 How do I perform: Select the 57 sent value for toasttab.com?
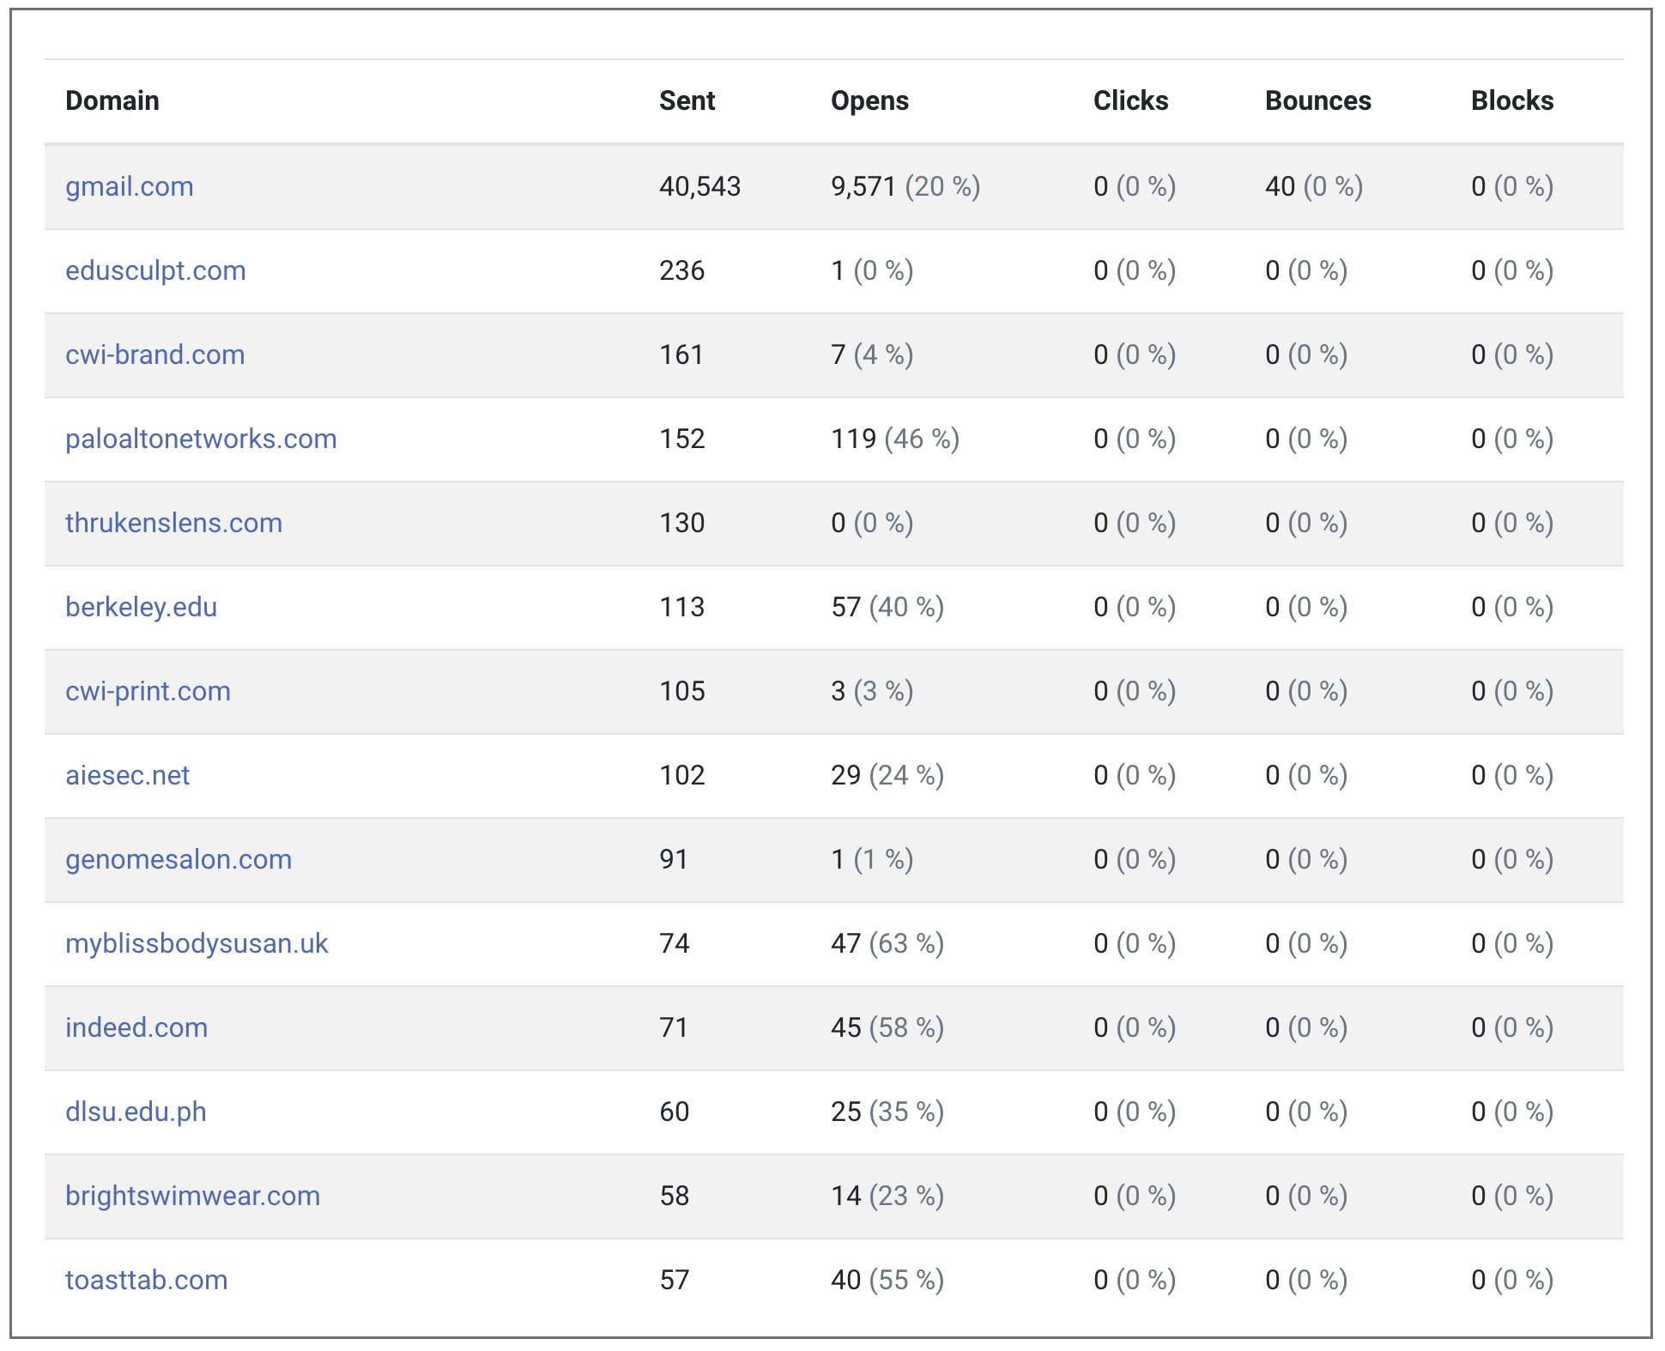pos(675,1280)
